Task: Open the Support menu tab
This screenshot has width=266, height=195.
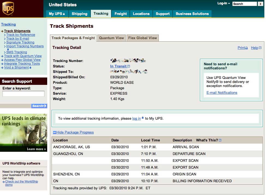Action: coord(163,14)
